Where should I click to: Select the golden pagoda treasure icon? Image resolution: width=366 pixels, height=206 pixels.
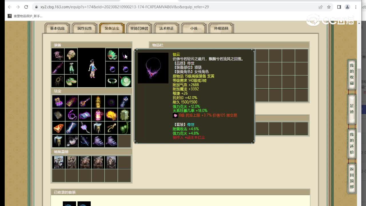click(x=98, y=102)
